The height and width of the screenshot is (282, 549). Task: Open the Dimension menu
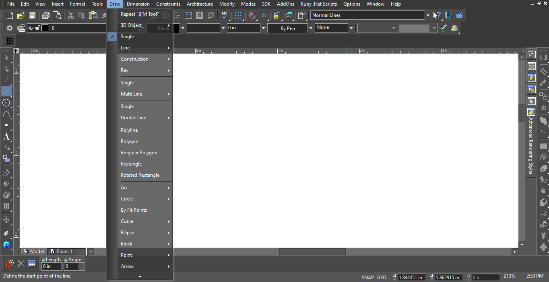tap(138, 4)
